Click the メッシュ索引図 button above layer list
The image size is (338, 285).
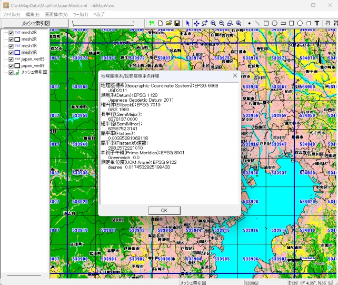35,23
